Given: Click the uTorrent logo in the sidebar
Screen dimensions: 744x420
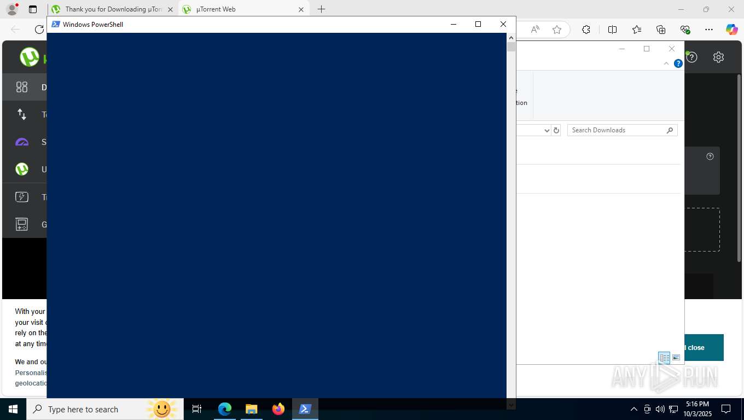Looking at the screenshot, I should (30, 57).
